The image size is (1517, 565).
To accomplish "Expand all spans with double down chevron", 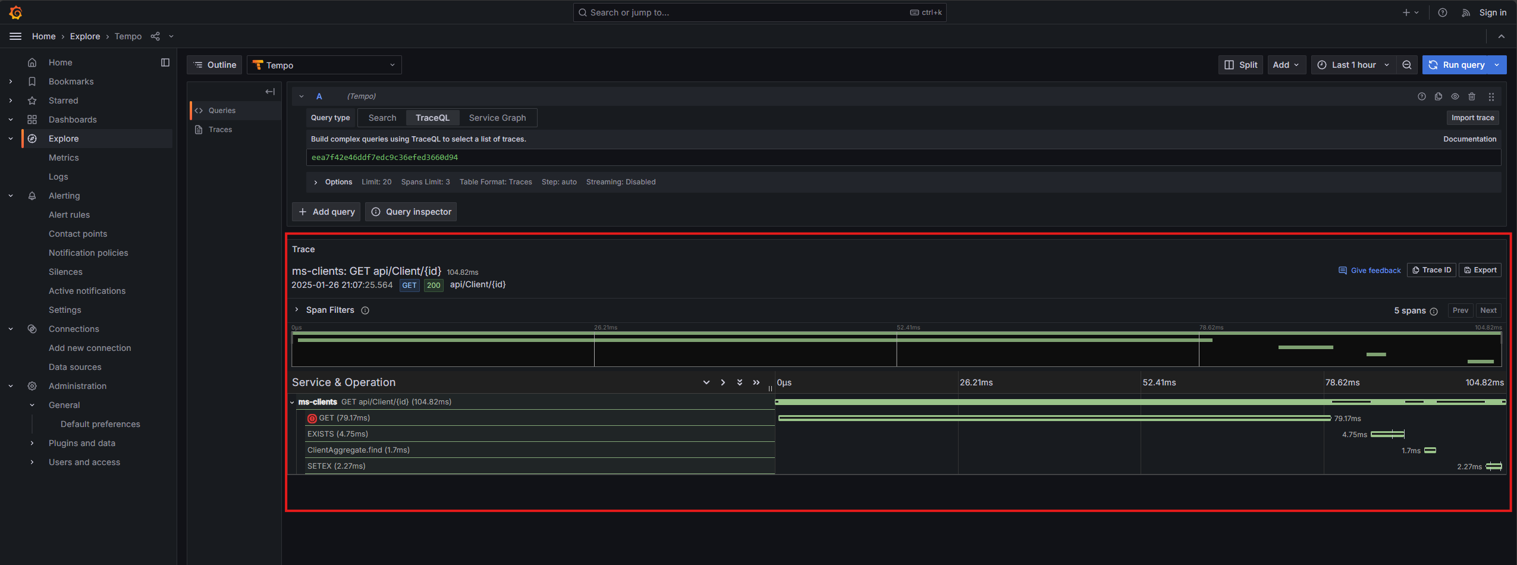I will (x=740, y=382).
